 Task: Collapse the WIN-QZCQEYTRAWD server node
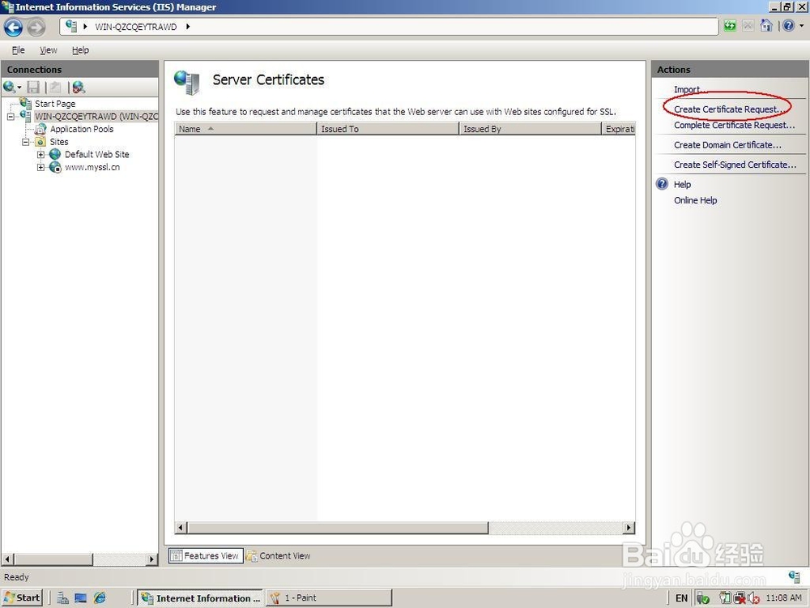click(11, 115)
